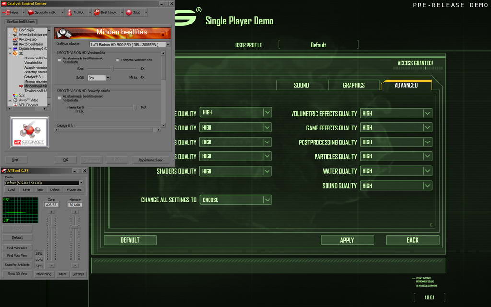Switch to the Graphics tab
The image size is (491, 307).
click(x=353, y=85)
